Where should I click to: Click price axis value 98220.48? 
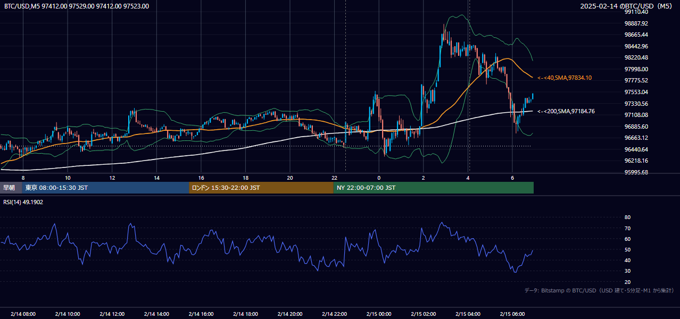636,57
